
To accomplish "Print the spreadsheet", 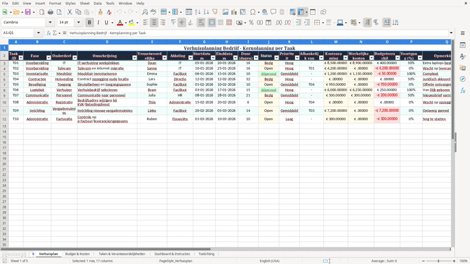I will (x=51, y=12).
